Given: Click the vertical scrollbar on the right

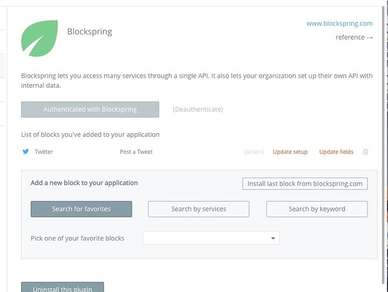Looking at the screenshot, I should coord(384,145).
